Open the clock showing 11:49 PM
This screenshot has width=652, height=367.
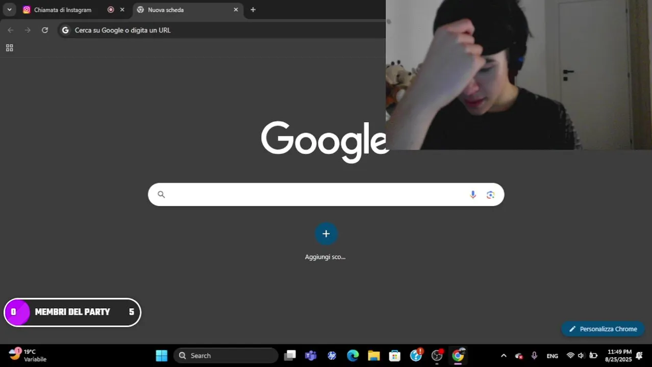click(619, 355)
